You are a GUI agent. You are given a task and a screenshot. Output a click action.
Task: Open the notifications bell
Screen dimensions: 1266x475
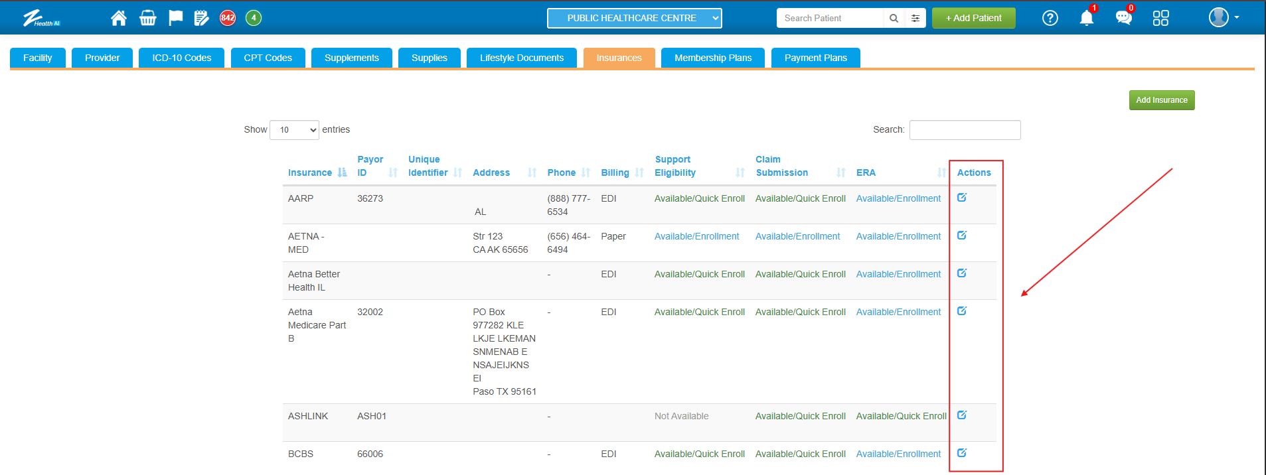coord(1086,18)
